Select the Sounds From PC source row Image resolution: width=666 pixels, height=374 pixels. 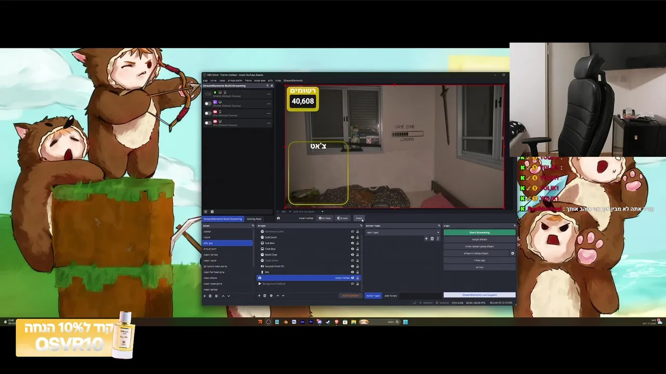point(308,266)
